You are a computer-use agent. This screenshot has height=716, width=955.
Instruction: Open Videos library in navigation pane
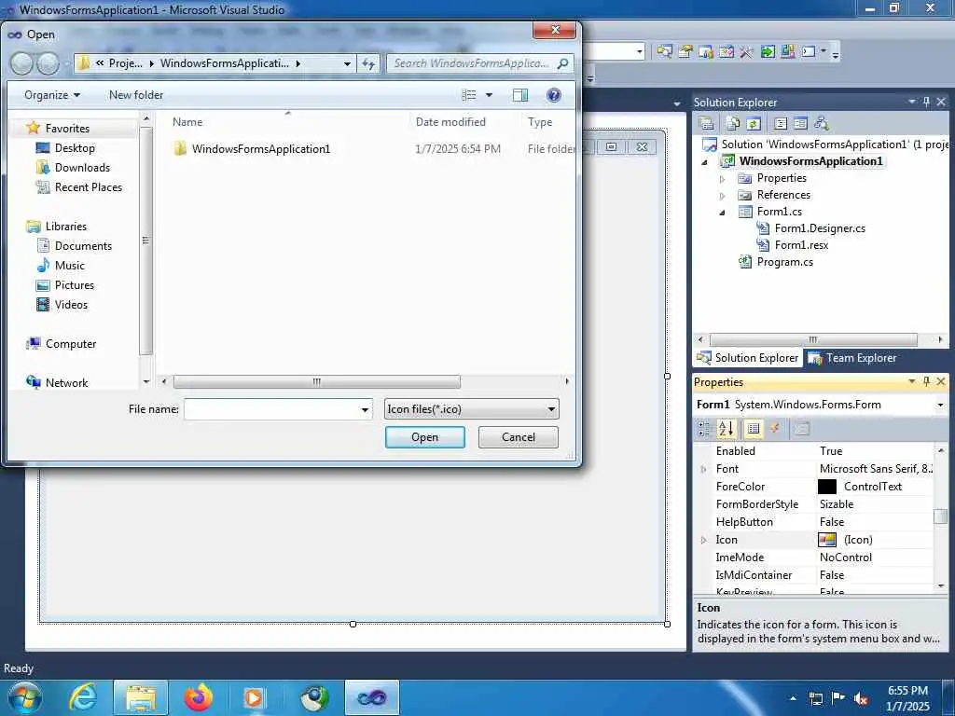[71, 305]
